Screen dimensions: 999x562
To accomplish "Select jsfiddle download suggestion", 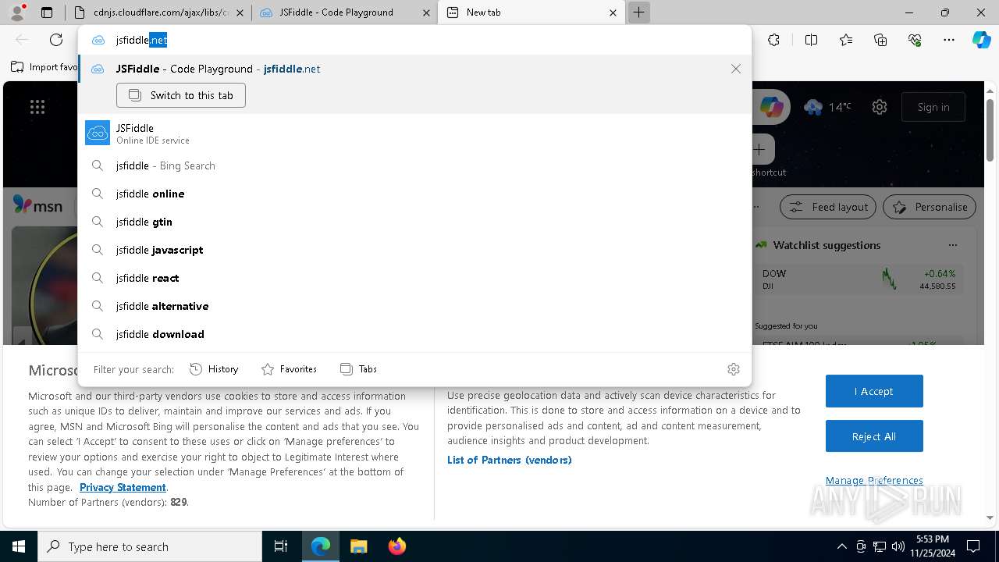I will (414, 334).
